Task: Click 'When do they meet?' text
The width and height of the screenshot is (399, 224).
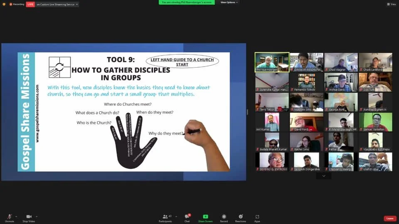Action: [x=155, y=112]
